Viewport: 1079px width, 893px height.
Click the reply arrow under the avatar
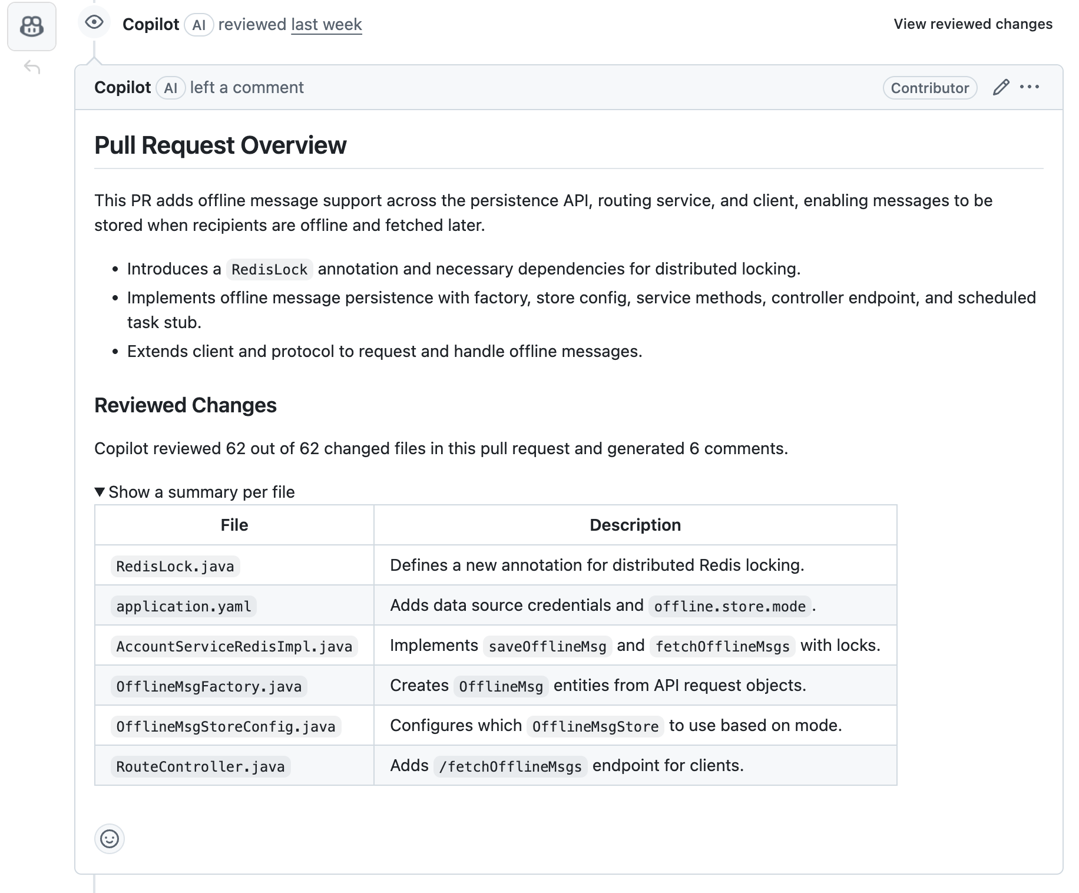[32, 68]
